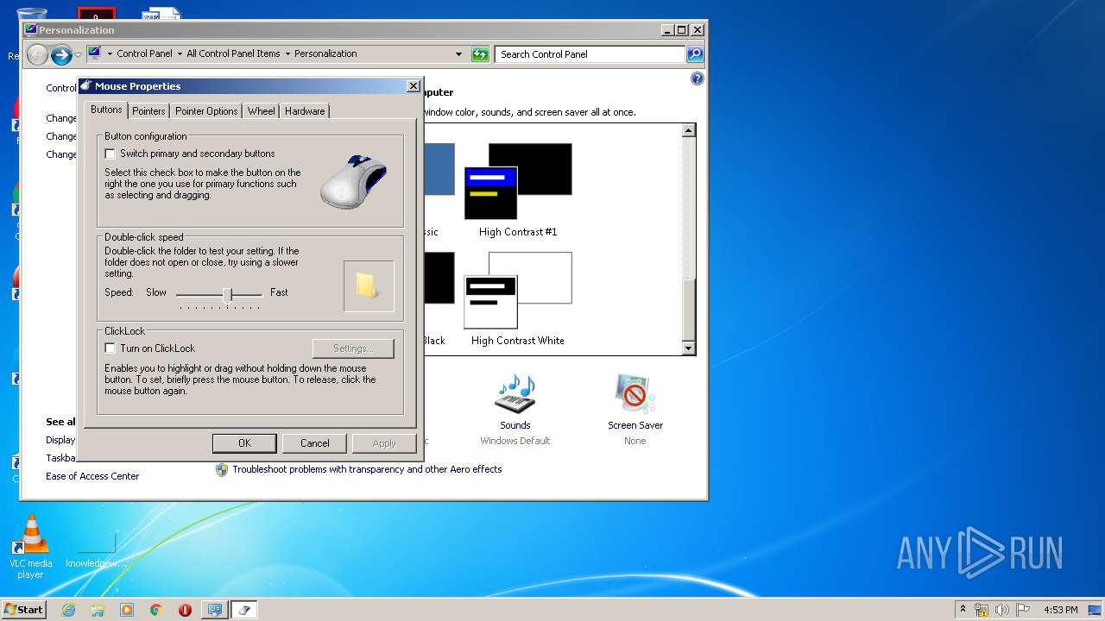The image size is (1105, 621).
Task: Click the search magnifier in Control Panel
Action: pos(695,54)
